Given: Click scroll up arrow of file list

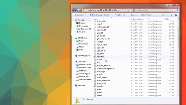Looking at the screenshot, I should click(x=178, y=19).
